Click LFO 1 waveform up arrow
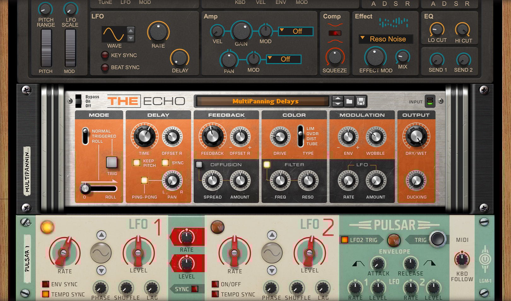Viewport: 511px width, 301px height. [x=101, y=235]
